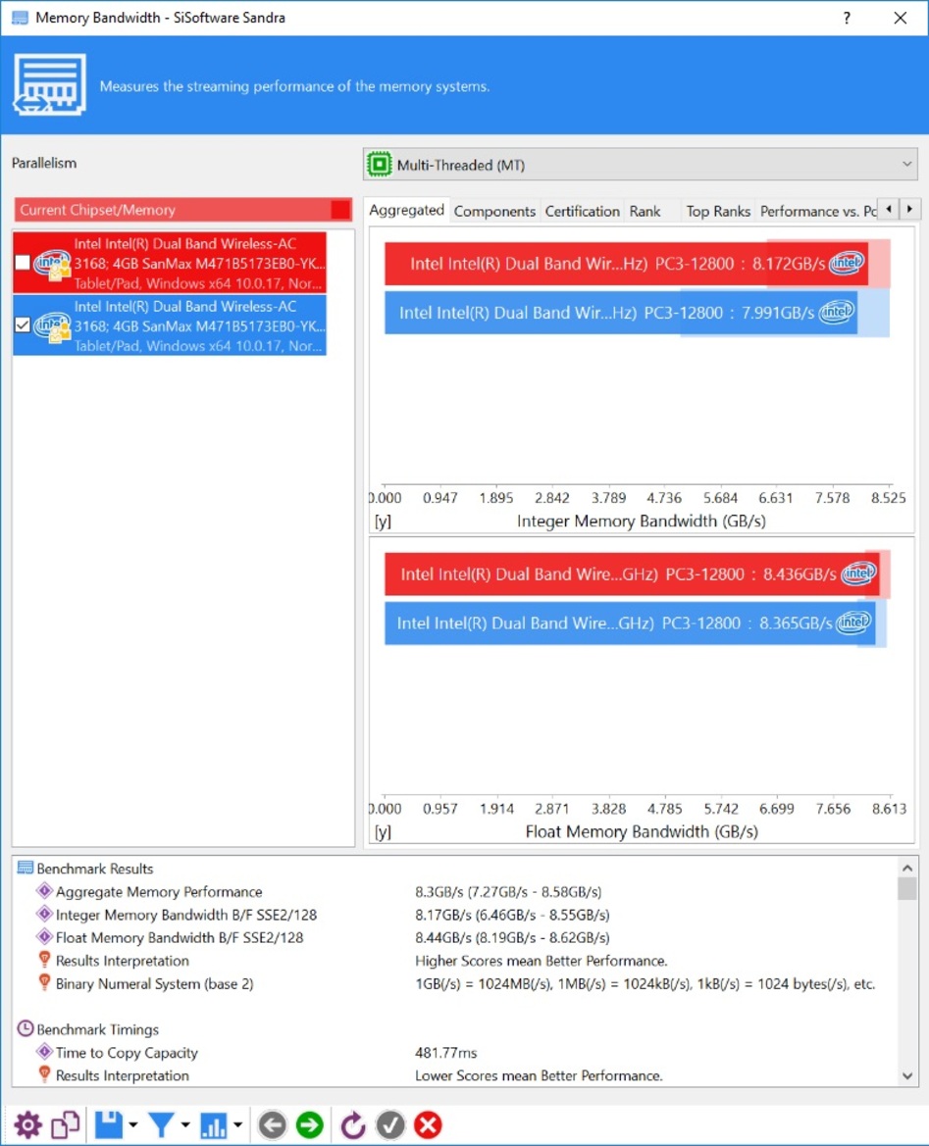This screenshot has width=929, height=1146.
Task: Click the copy results icon
Action: (x=65, y=1124)
